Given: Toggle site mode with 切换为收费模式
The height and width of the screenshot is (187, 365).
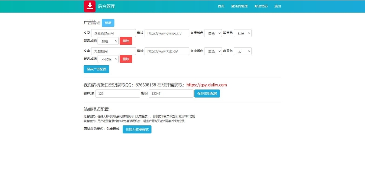Looking at the screenshot, I should pos(137,129).
